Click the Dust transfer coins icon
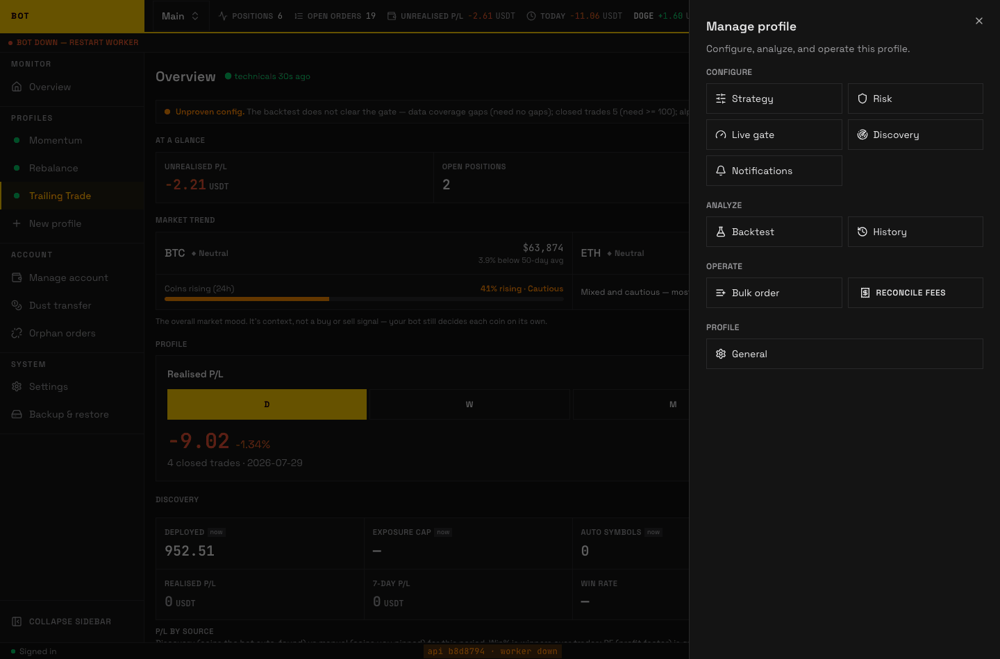The height and width of the screenshot is (659, 1000). point(17,305)
